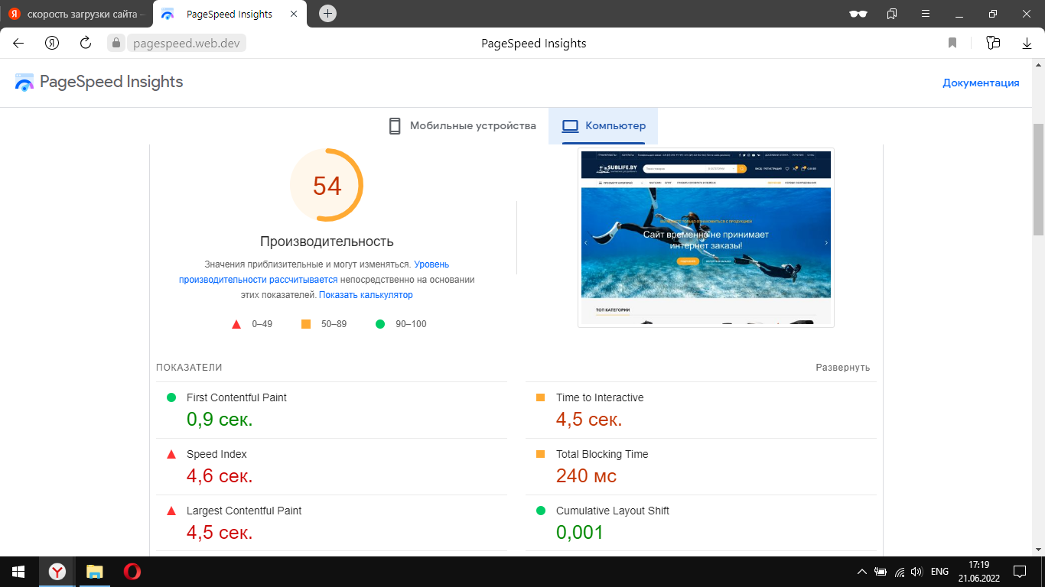The width and height of the screenshot is (1045, 587).
Task: Toggle incognito glasses icon in title bar
Action: 858,14
